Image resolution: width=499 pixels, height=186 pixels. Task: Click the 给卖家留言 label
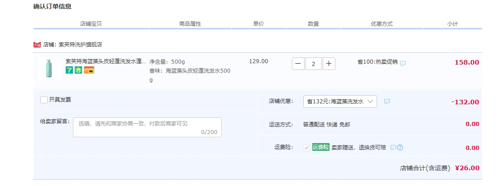55,121
